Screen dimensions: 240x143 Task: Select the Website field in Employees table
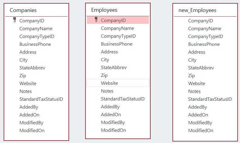[x=109, y=83]
